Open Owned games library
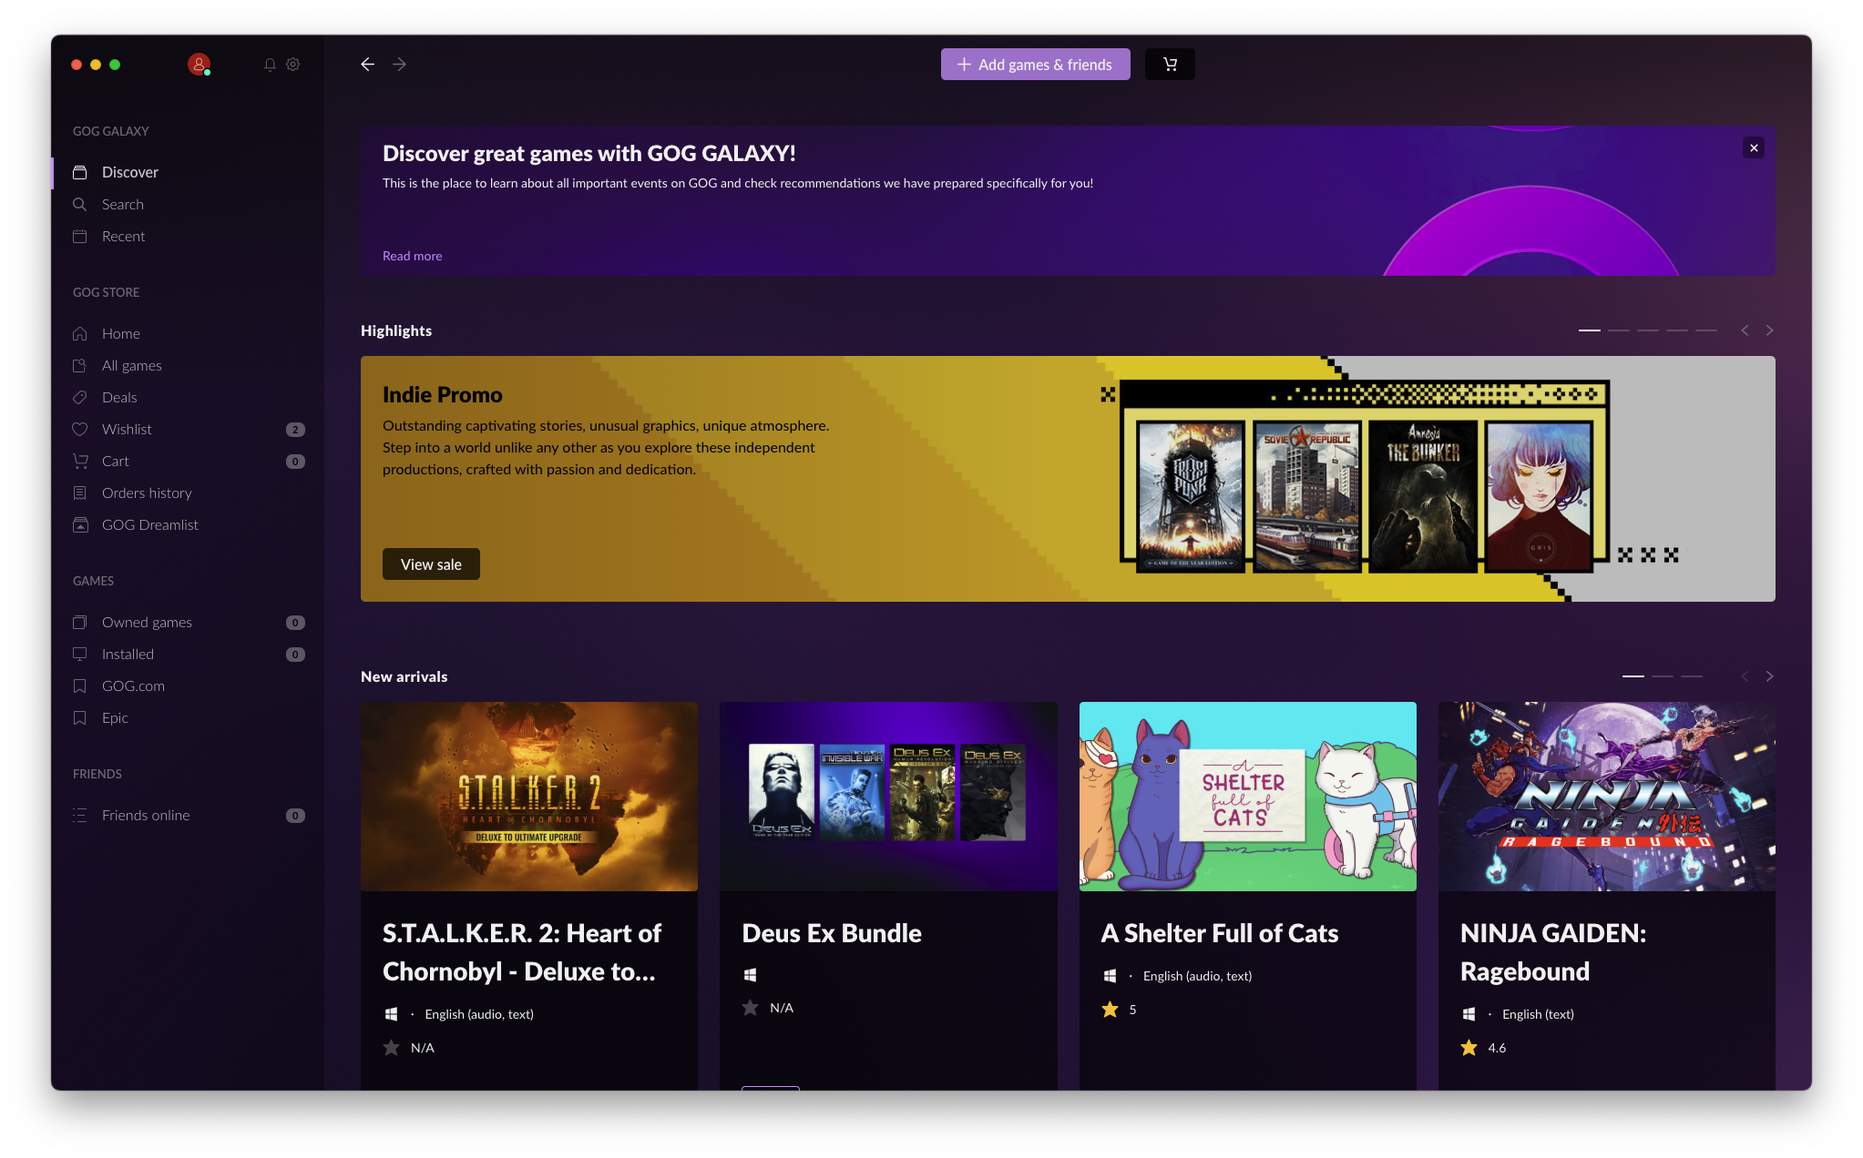This screenshot has height=1158, width=1863. 188,622
